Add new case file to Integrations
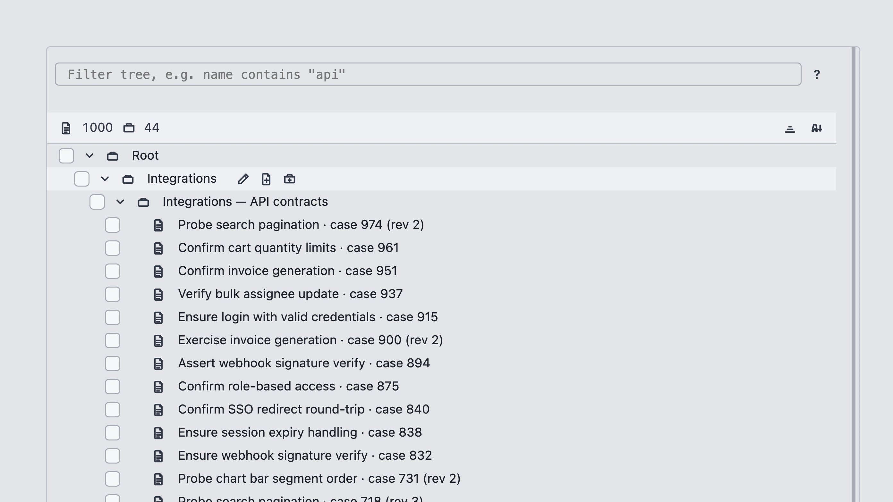 pos(266,179)
